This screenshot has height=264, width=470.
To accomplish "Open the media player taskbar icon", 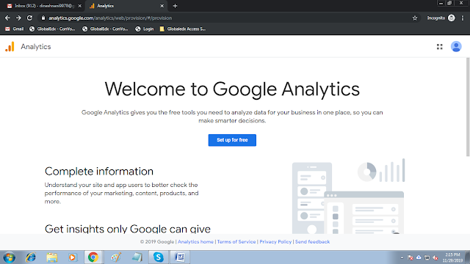I will pos(72,257).
